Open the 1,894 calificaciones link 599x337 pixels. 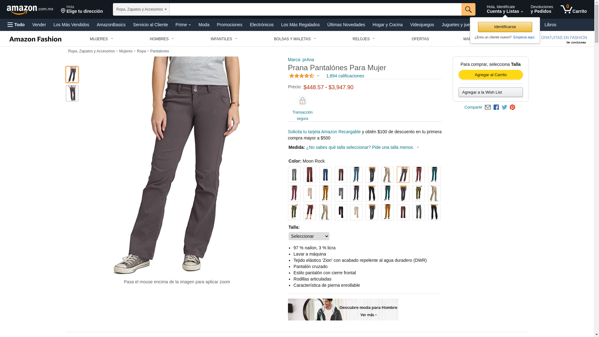click(345, 76)
